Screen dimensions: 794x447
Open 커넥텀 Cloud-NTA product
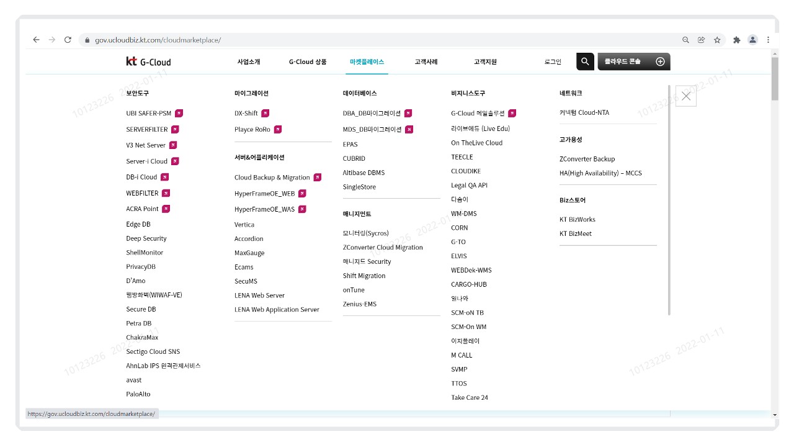point(584,112)
